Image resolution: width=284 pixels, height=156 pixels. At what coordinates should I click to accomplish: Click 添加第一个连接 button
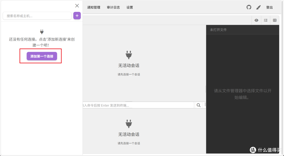(x=42, y=56)
